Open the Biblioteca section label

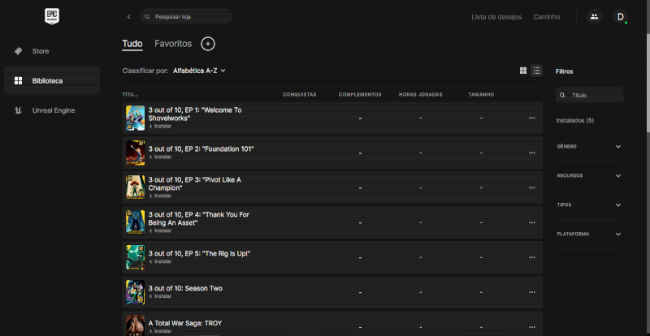coord(48,81)
